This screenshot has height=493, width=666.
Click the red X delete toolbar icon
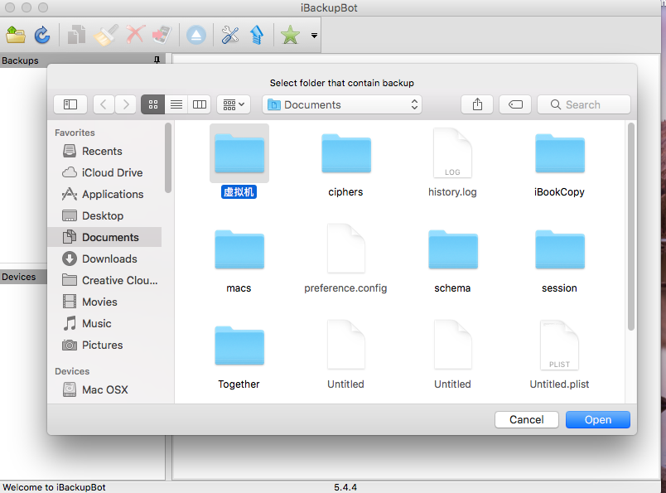[136, 35]
